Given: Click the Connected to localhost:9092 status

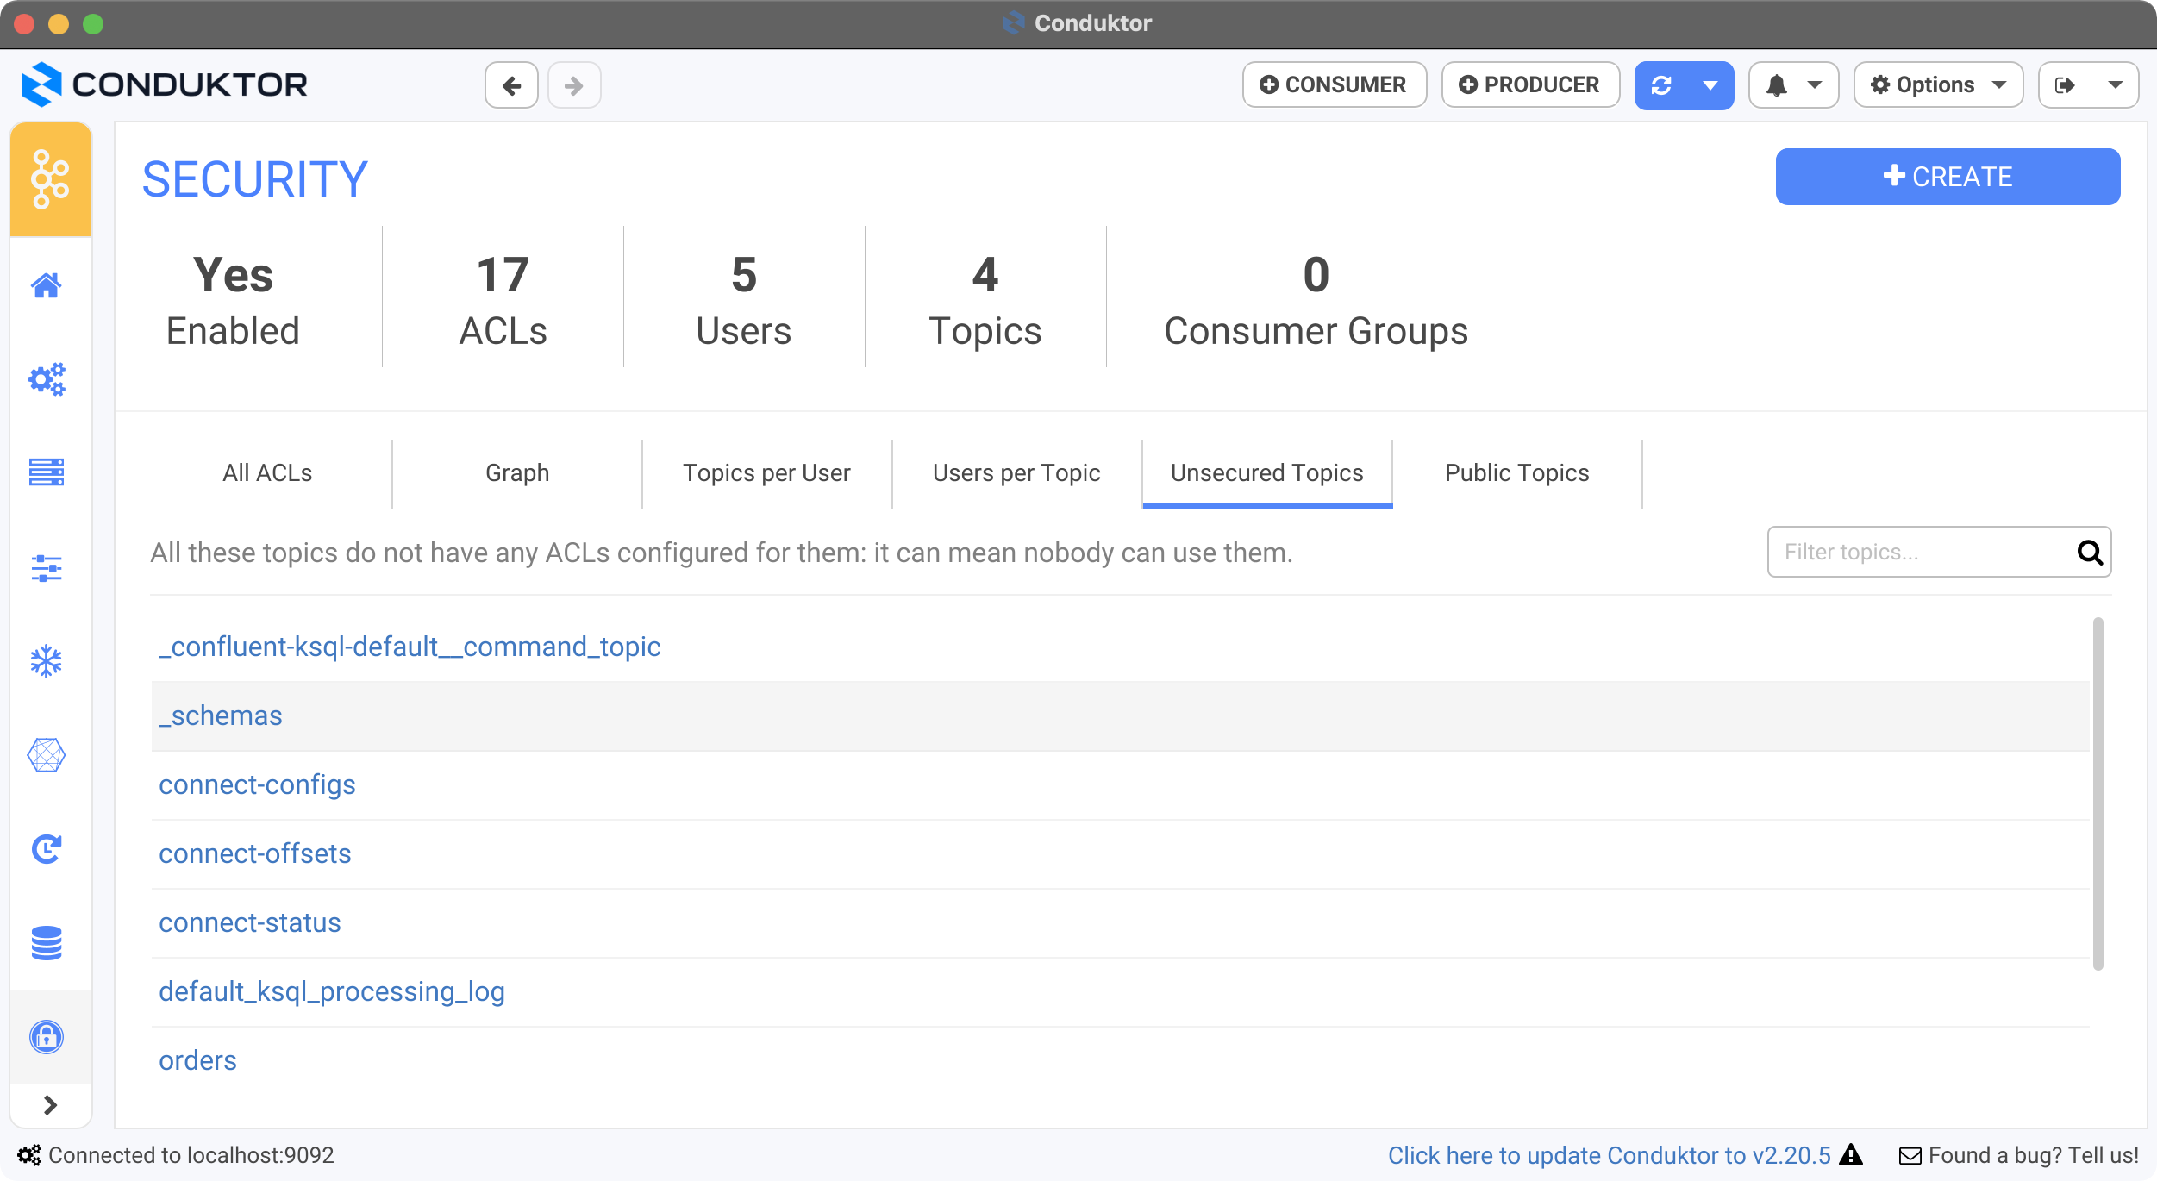Looking at the screenshot, I should 191,1155.
